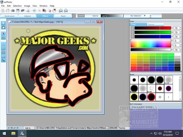Viewport: 183px width, 137px height.
Task: Select the Picker tab in Color panel
Action: point(138,24)
